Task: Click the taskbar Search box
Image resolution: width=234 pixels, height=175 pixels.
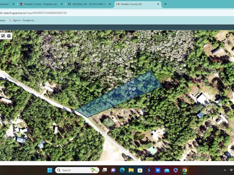Action: (77, 170)
